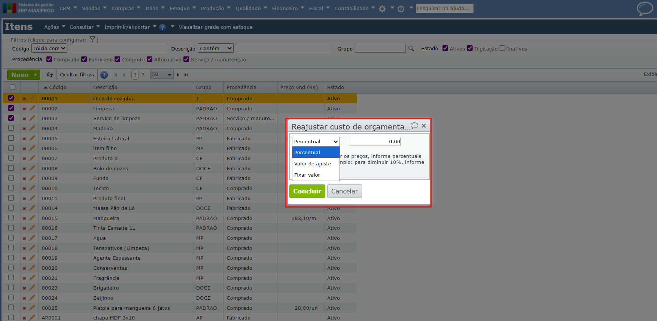
Task: Open the 'Inicia com' code filter dropdown
Action: point(49,48)
